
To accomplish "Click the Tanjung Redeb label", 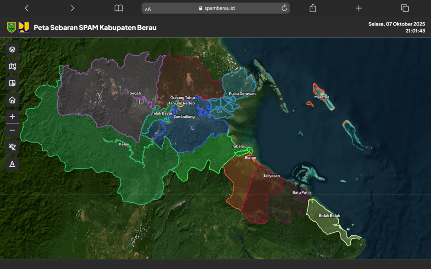I will [x=182, y=103].
